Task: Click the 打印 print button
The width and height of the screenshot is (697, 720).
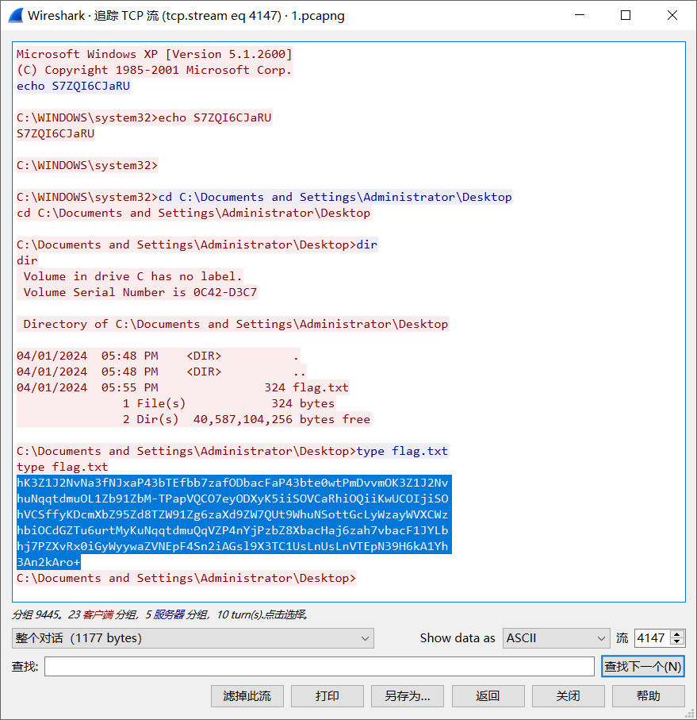Action: pyautogui.click(x=327, y=696)
